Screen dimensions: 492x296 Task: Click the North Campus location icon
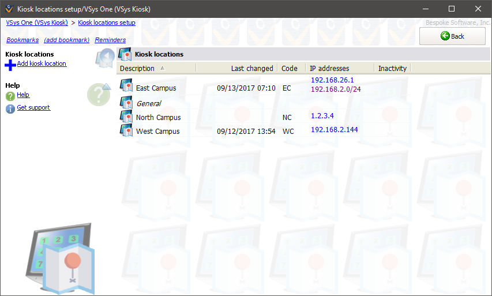pos(126,117)
